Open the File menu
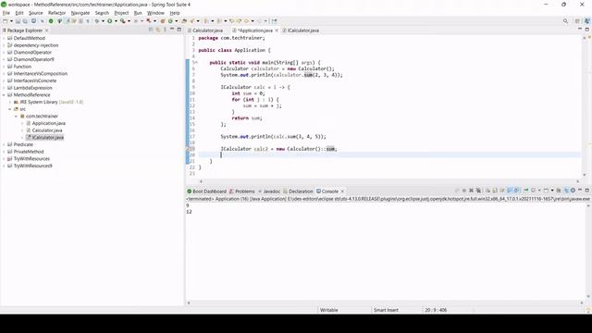Screen dimensions: 592x333 (x=6, y=13)
